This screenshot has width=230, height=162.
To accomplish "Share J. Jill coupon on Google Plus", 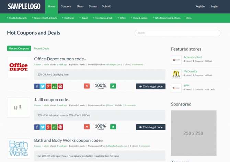I will tap(49, 127).
